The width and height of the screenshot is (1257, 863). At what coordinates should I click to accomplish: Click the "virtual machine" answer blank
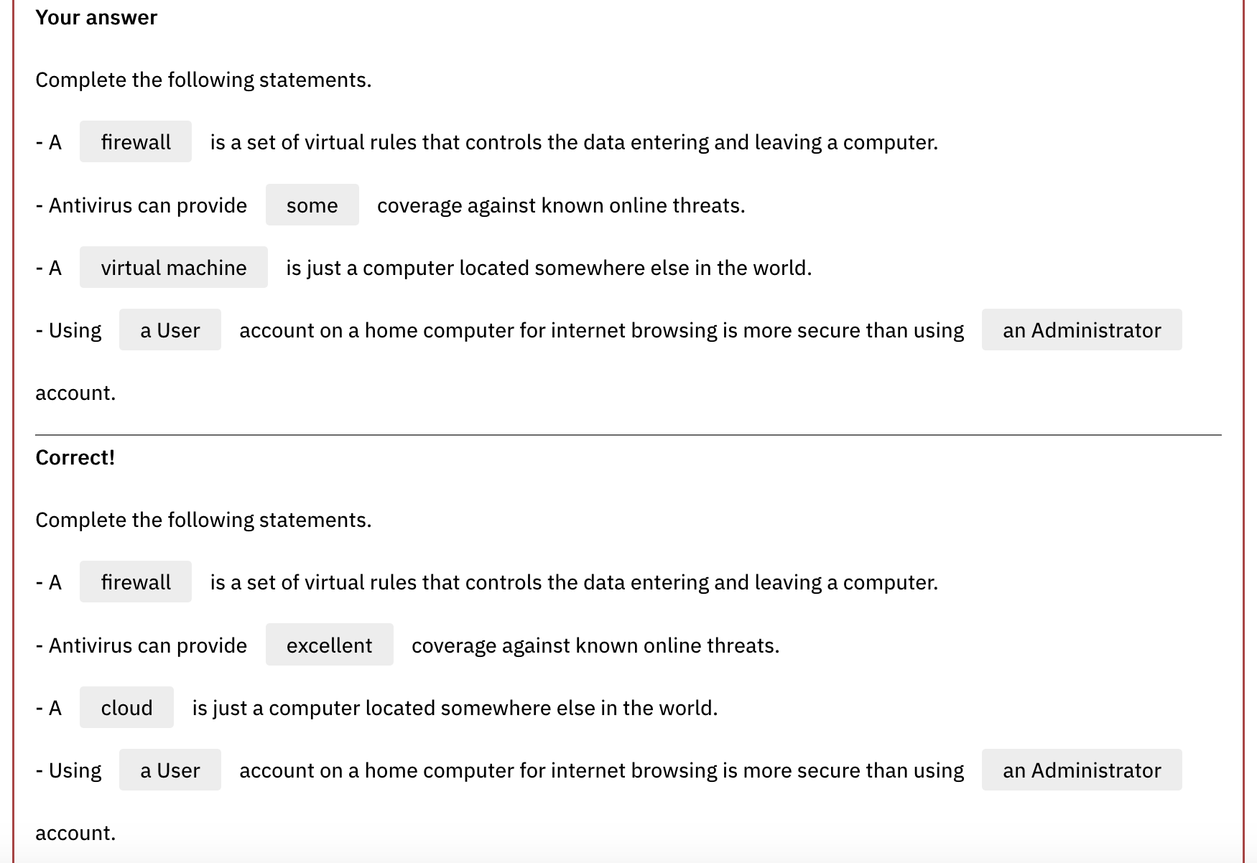[173, 268]
